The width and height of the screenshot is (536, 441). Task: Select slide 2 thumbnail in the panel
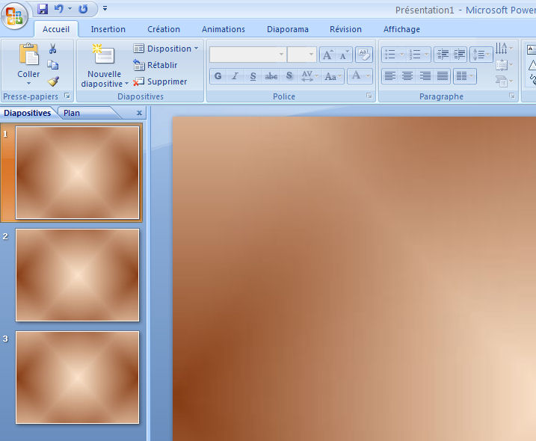point(77,274)
